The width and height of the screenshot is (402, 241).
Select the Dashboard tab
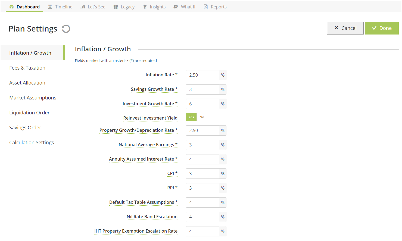(24, 7)
